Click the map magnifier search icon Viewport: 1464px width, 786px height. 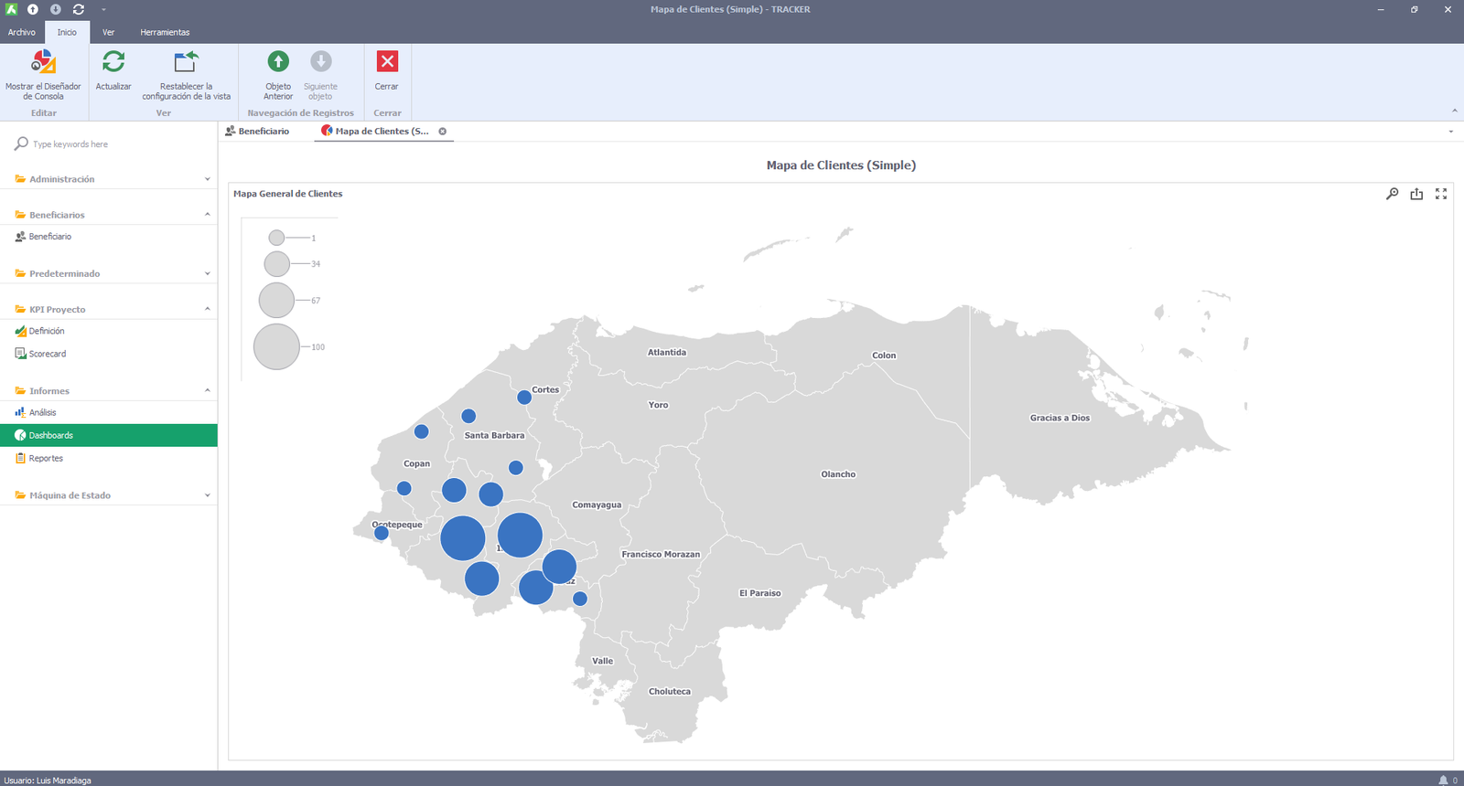click(x=1392, y=194)
